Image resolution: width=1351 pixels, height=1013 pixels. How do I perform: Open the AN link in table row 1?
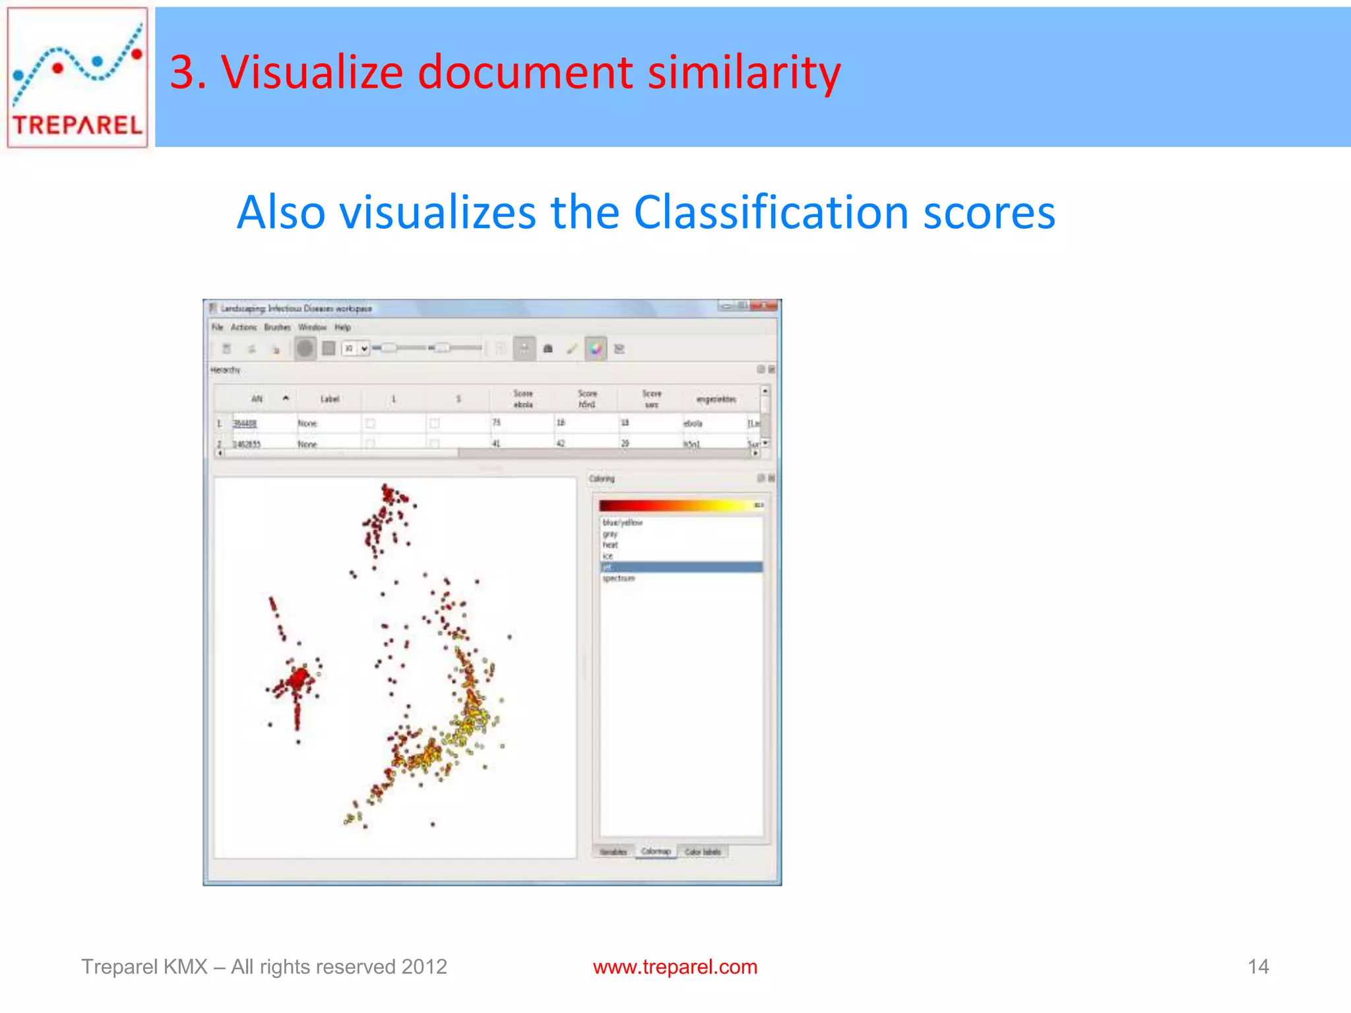click(x=245, y=423)
